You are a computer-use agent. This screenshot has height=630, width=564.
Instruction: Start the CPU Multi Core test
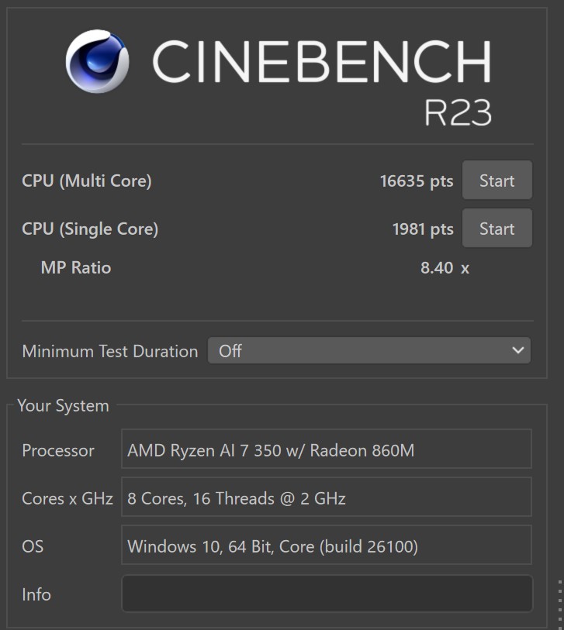(x=497, y=181)
